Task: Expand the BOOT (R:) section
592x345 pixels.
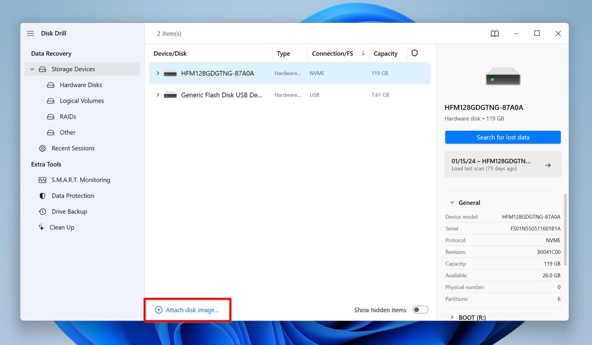Action: pos(452,317)
